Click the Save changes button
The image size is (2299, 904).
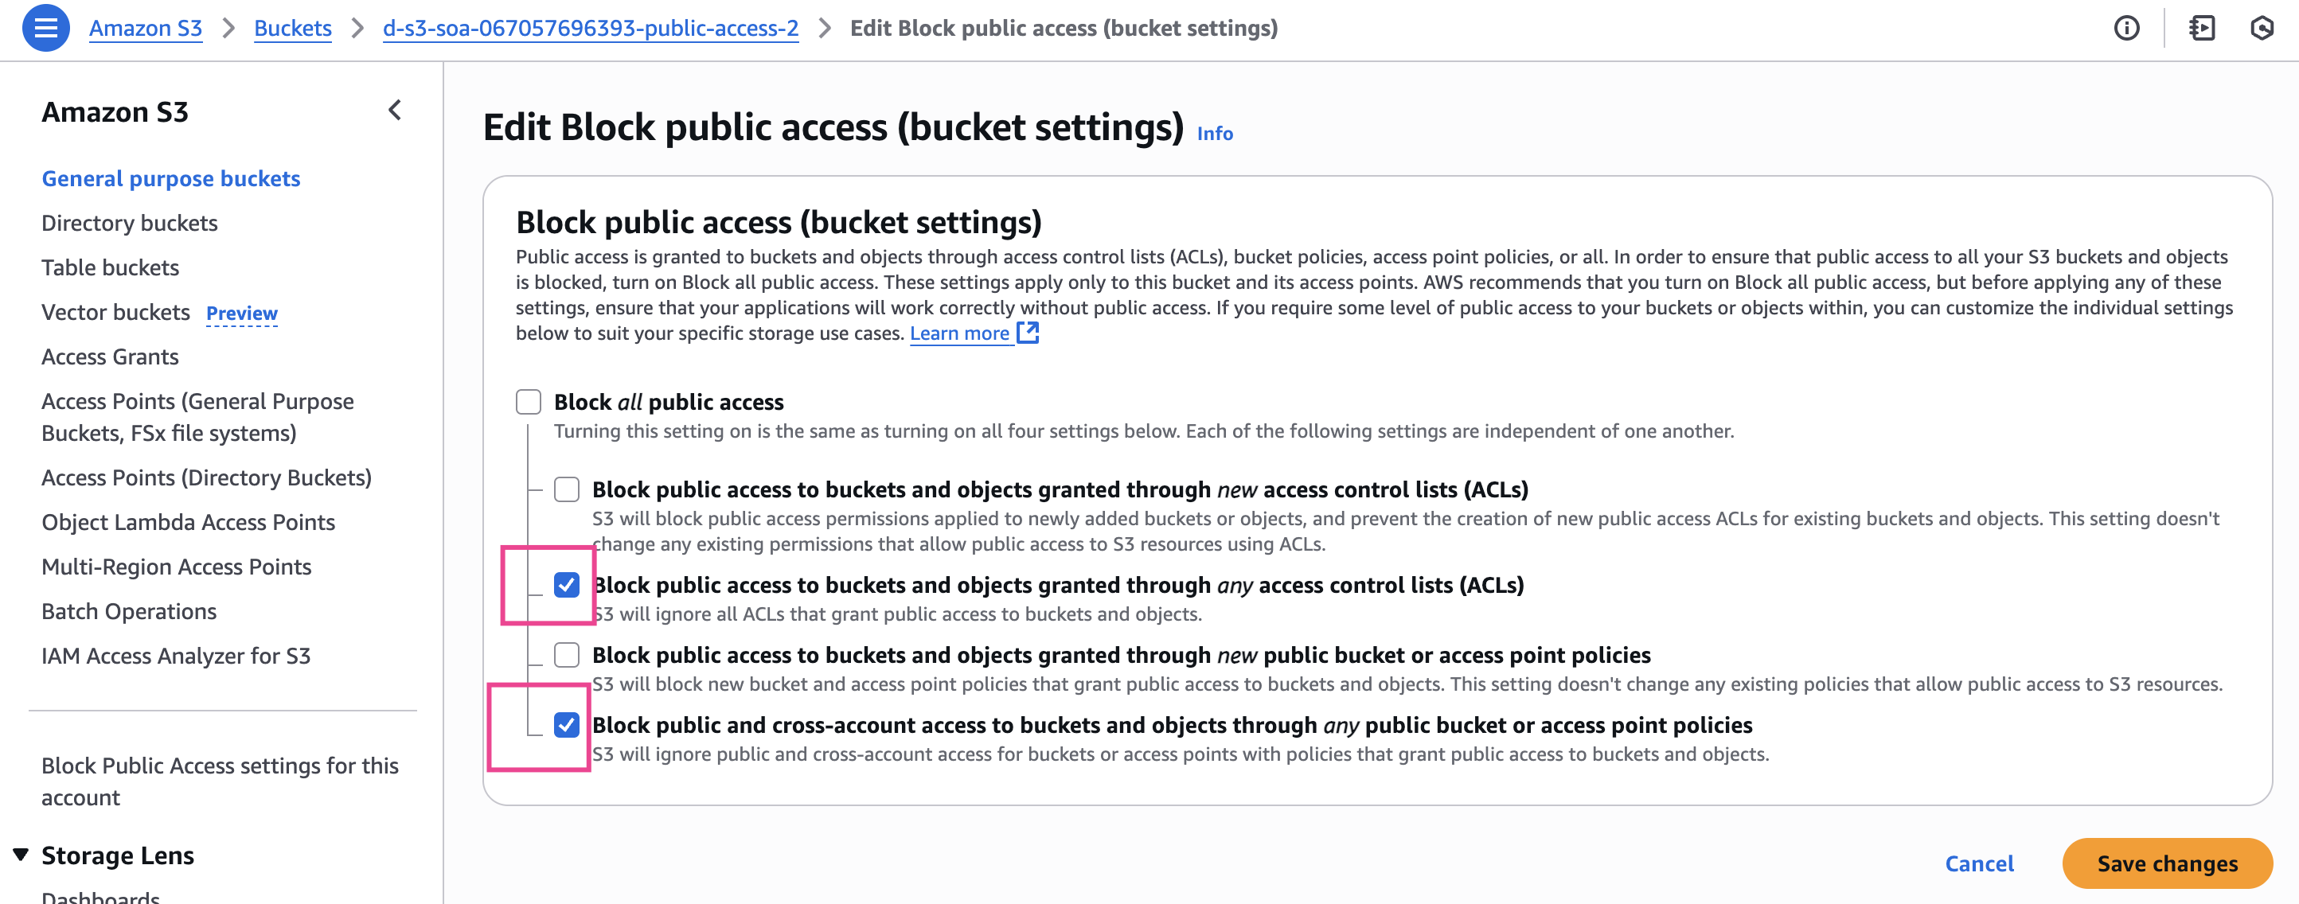point(2166,863)
